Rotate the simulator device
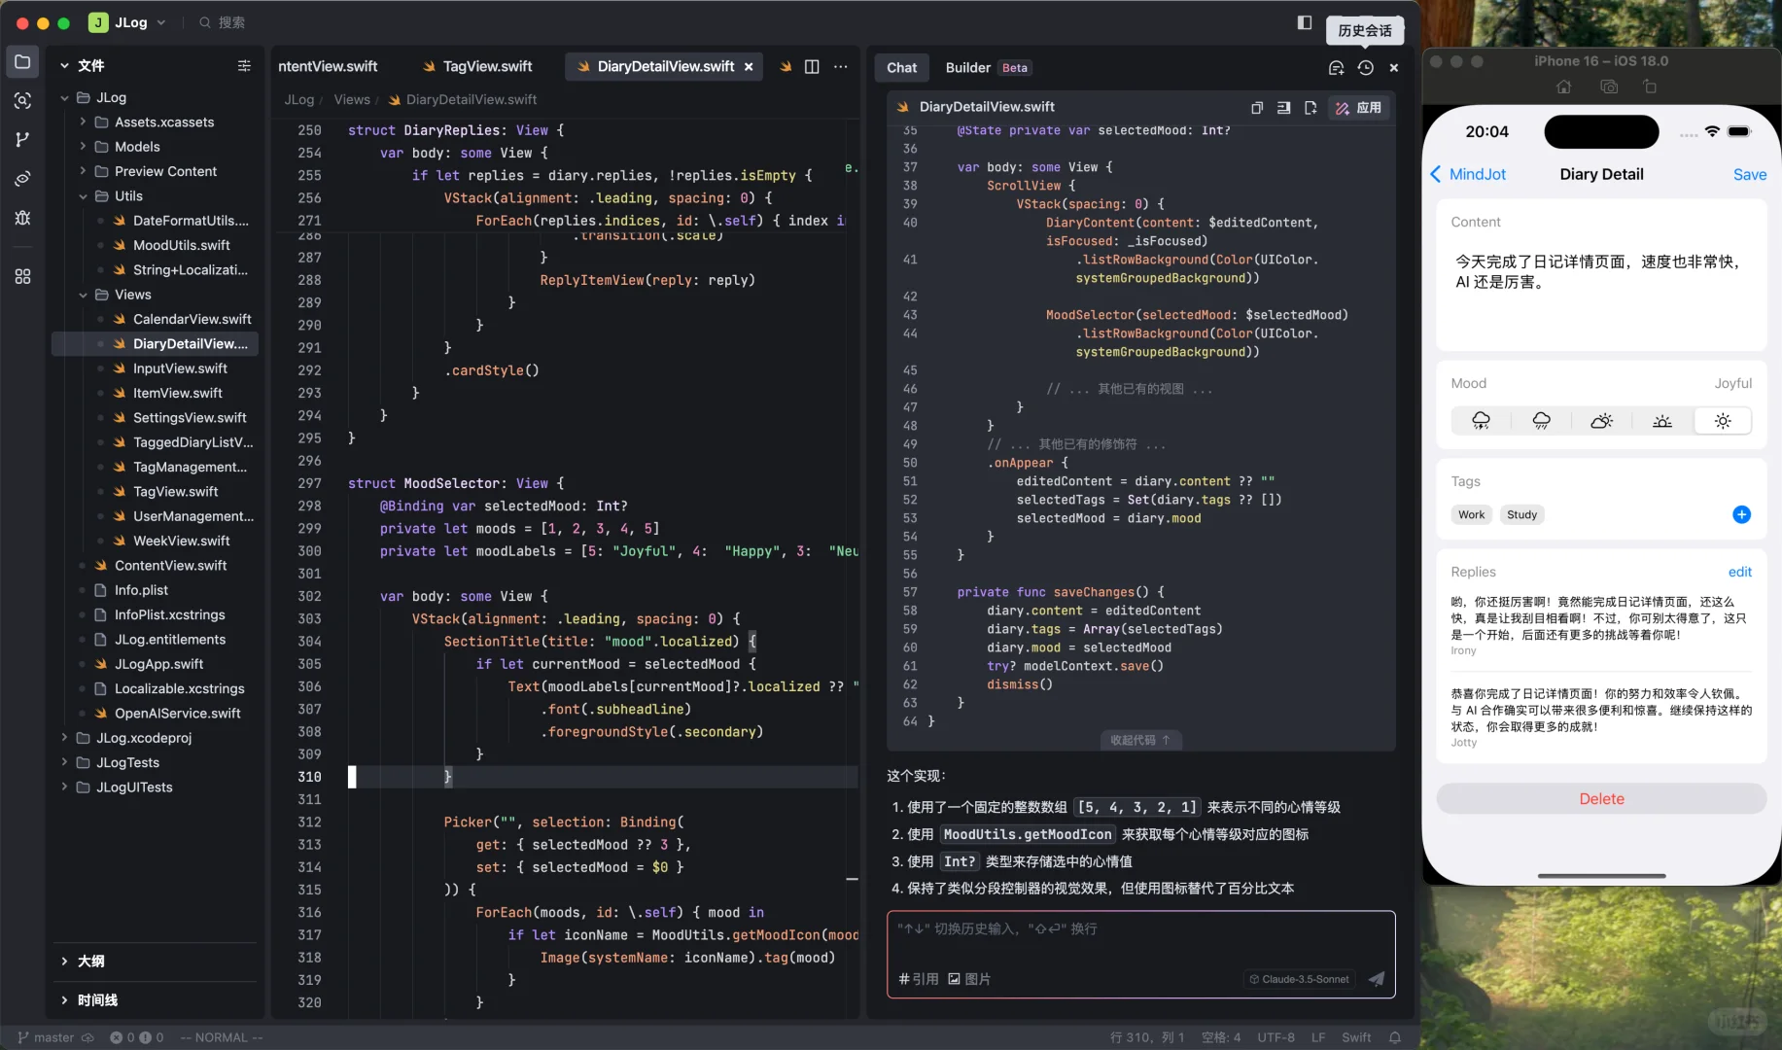Screen dimensions: 1782x1050 1650,87
